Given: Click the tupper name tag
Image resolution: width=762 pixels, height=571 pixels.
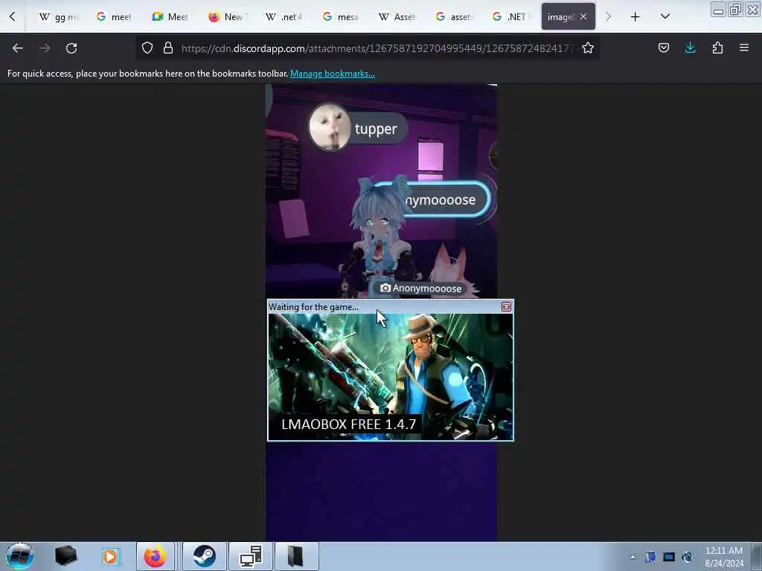Looking at the screenshot, I should point(376,129).
